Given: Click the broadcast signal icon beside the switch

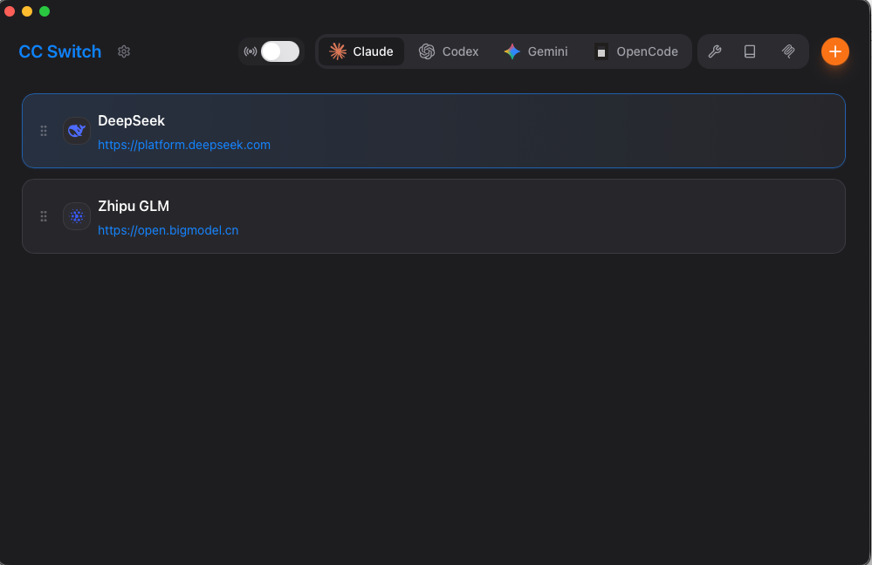Looking at the screenshot, I should click(251, 51).
